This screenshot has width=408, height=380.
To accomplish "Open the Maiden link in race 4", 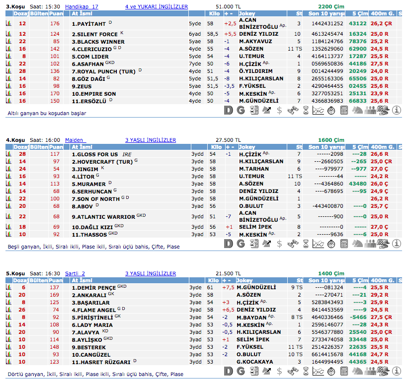I will point(75,140).
